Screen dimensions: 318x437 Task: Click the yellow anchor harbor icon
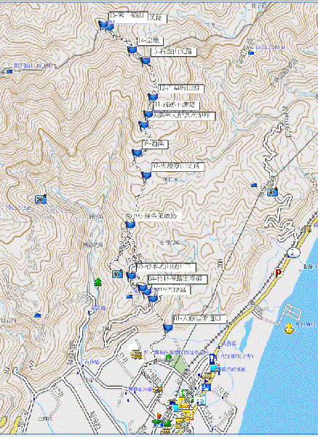289,329
